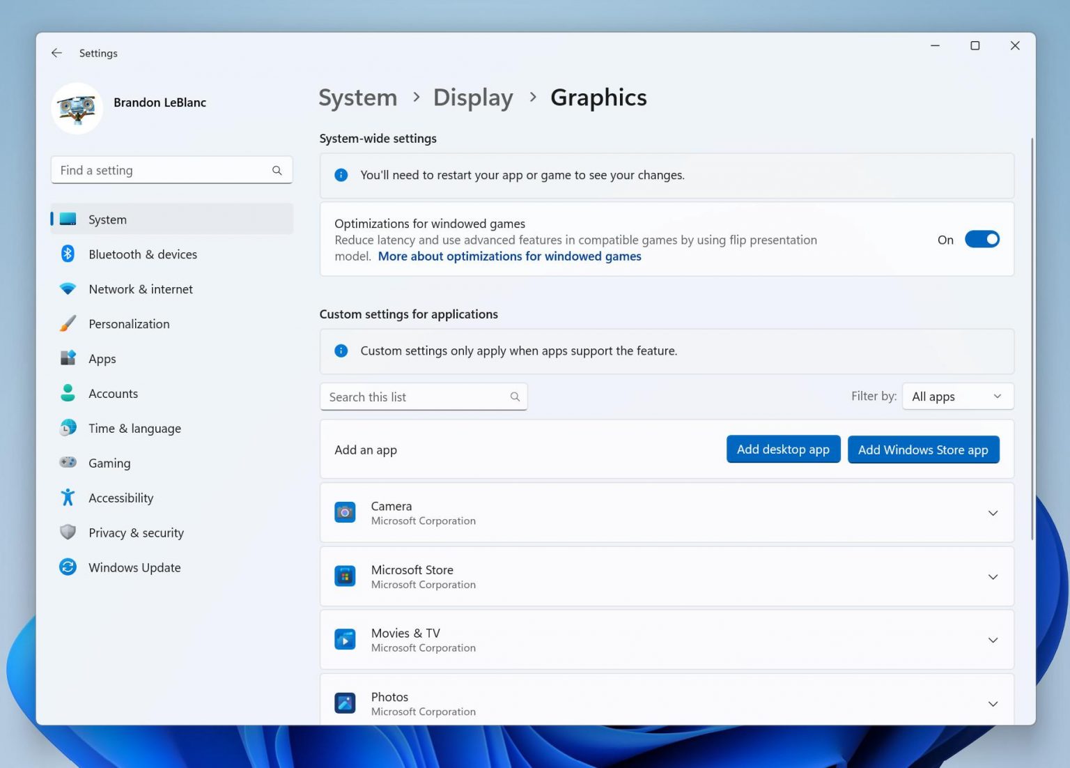Open Windows Update via its sync icon

click(x=68, y=567)
